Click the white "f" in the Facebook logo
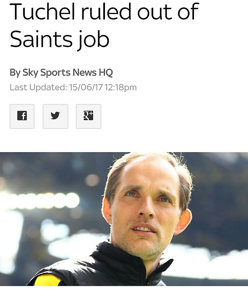 pyautogui.click(x=23, y=116)
